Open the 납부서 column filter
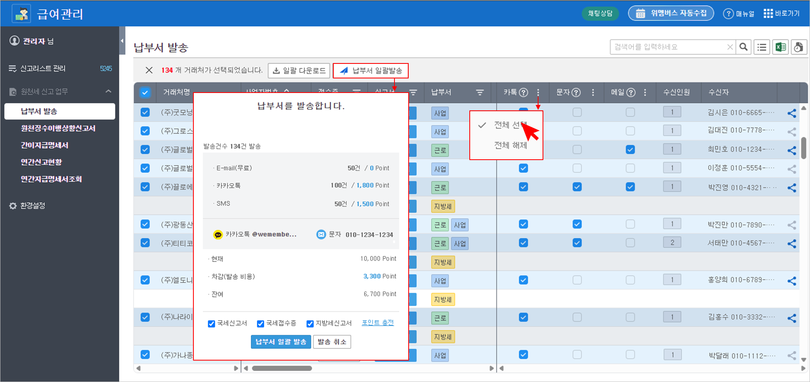Screen dimensions: 810x382 pyautogui.click(x=480, y=93)
